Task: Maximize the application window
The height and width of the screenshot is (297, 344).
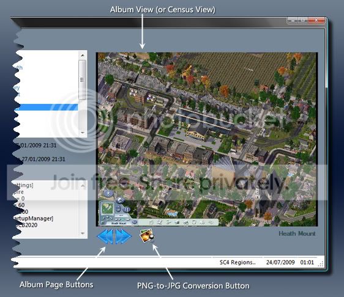Action: click(303, 20)
